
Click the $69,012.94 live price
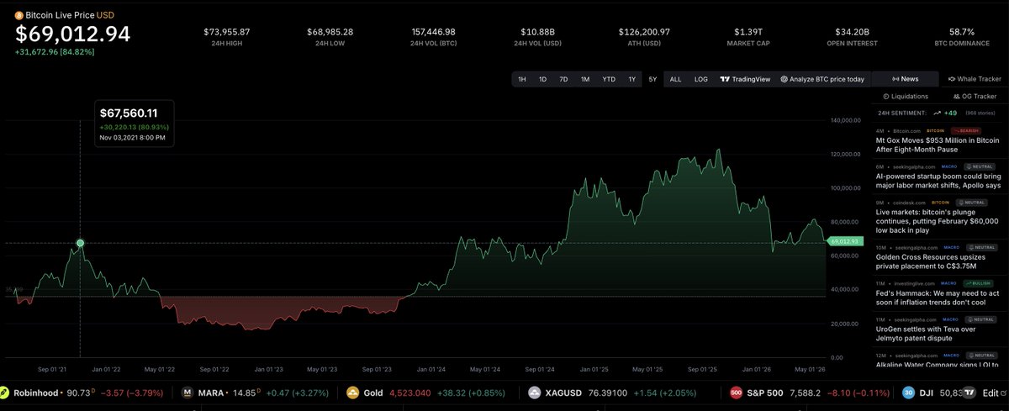coord(73,35)
